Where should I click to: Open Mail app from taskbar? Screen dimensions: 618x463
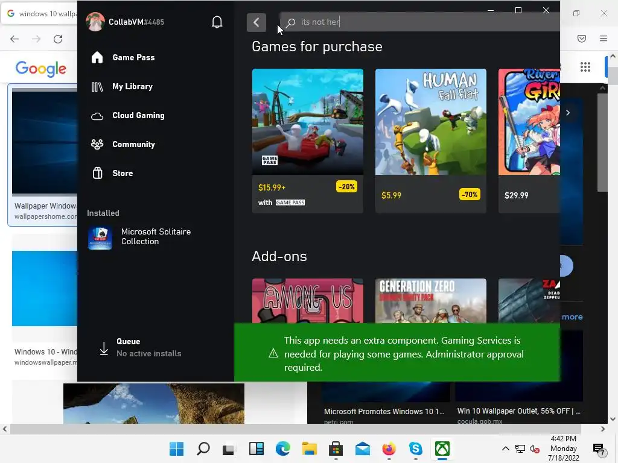click(363, 449)
